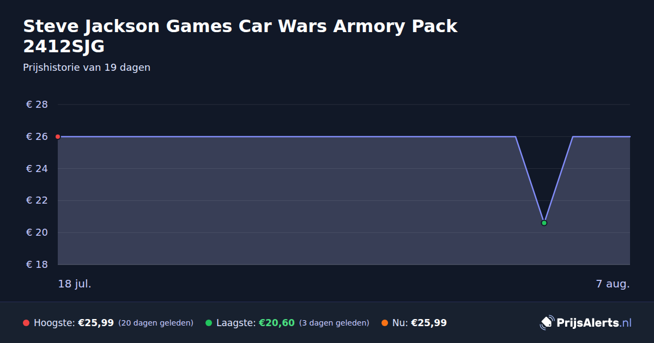This screenshot has height=343, width=654.
Task: Click the € 22 axis label
Action: (x=37, y=200)
